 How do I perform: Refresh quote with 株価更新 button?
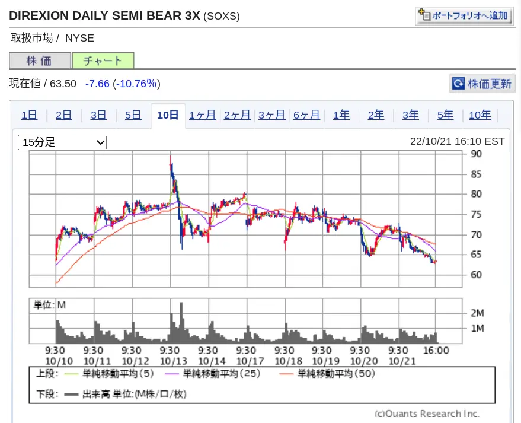tap(482, 83)
